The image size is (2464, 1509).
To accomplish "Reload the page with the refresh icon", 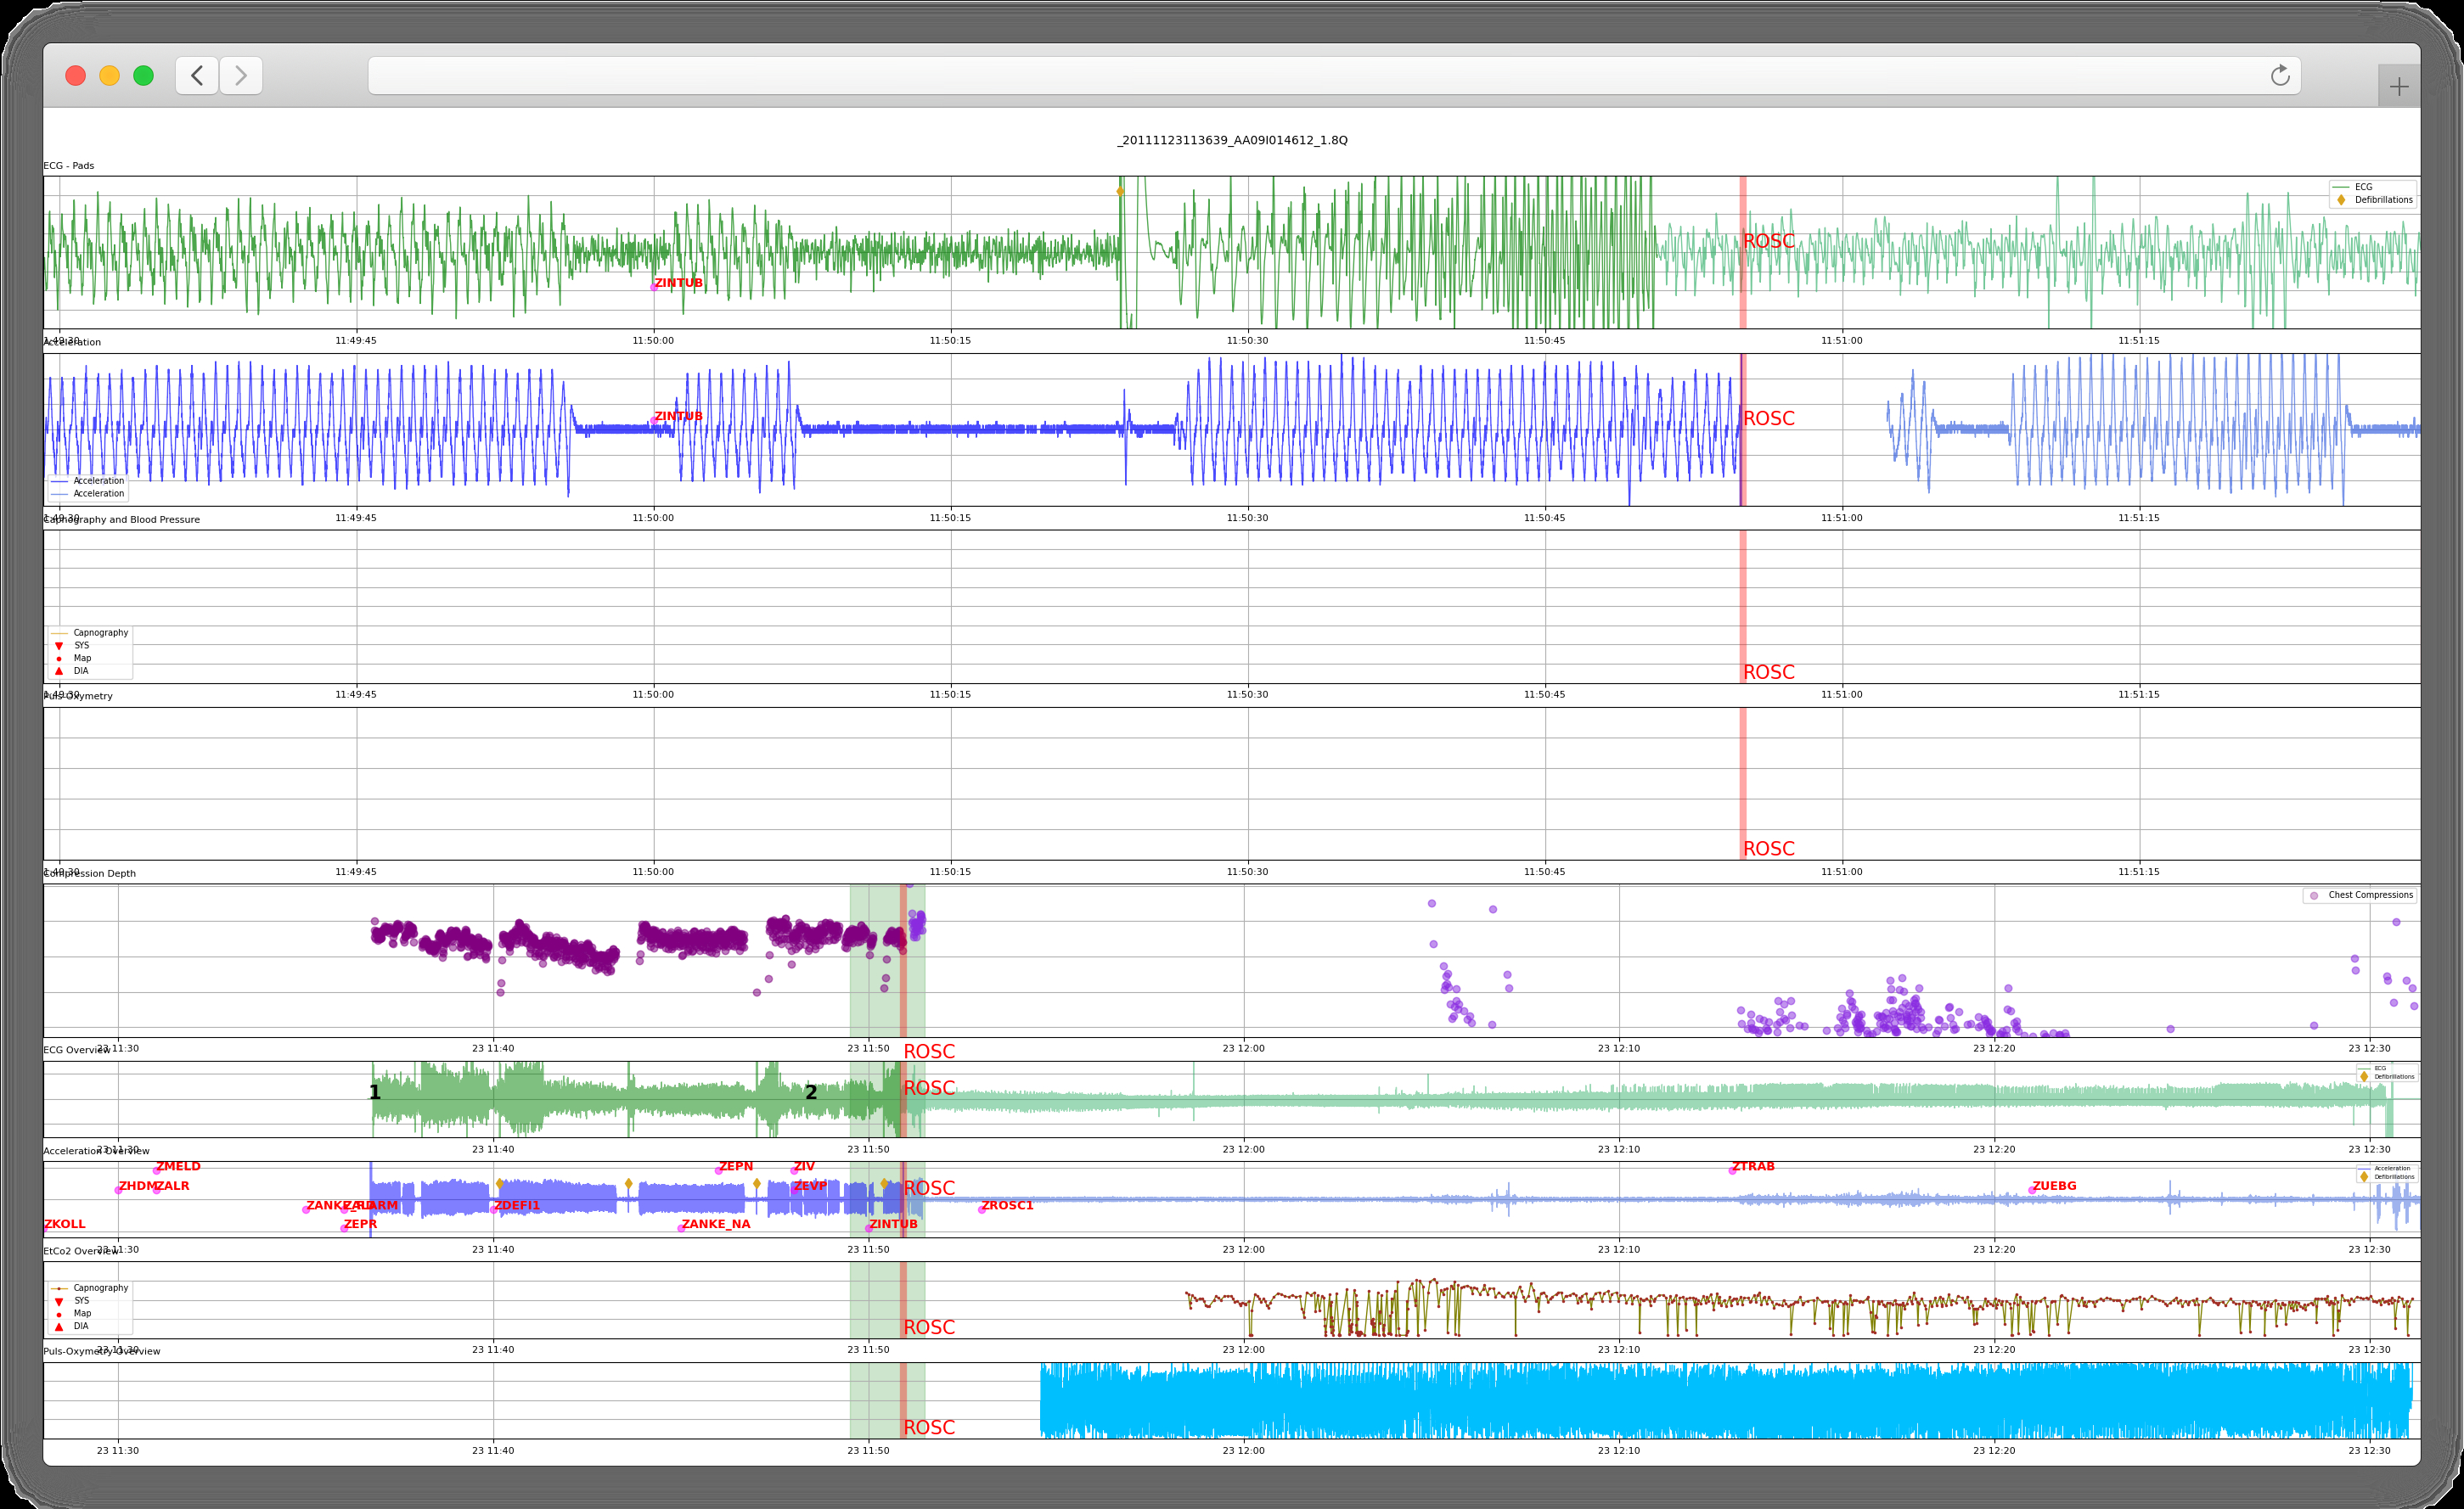I will (x=2279, y=75).
